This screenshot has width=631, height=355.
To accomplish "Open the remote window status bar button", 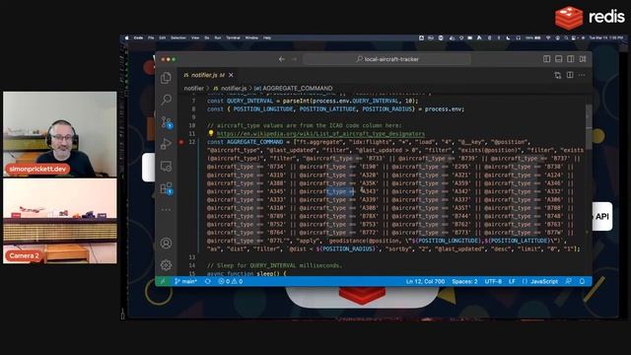I will point(163,281).
